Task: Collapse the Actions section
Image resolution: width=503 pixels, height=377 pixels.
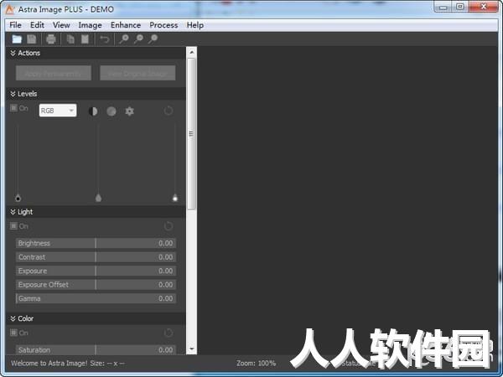Action: coord(13,53)
